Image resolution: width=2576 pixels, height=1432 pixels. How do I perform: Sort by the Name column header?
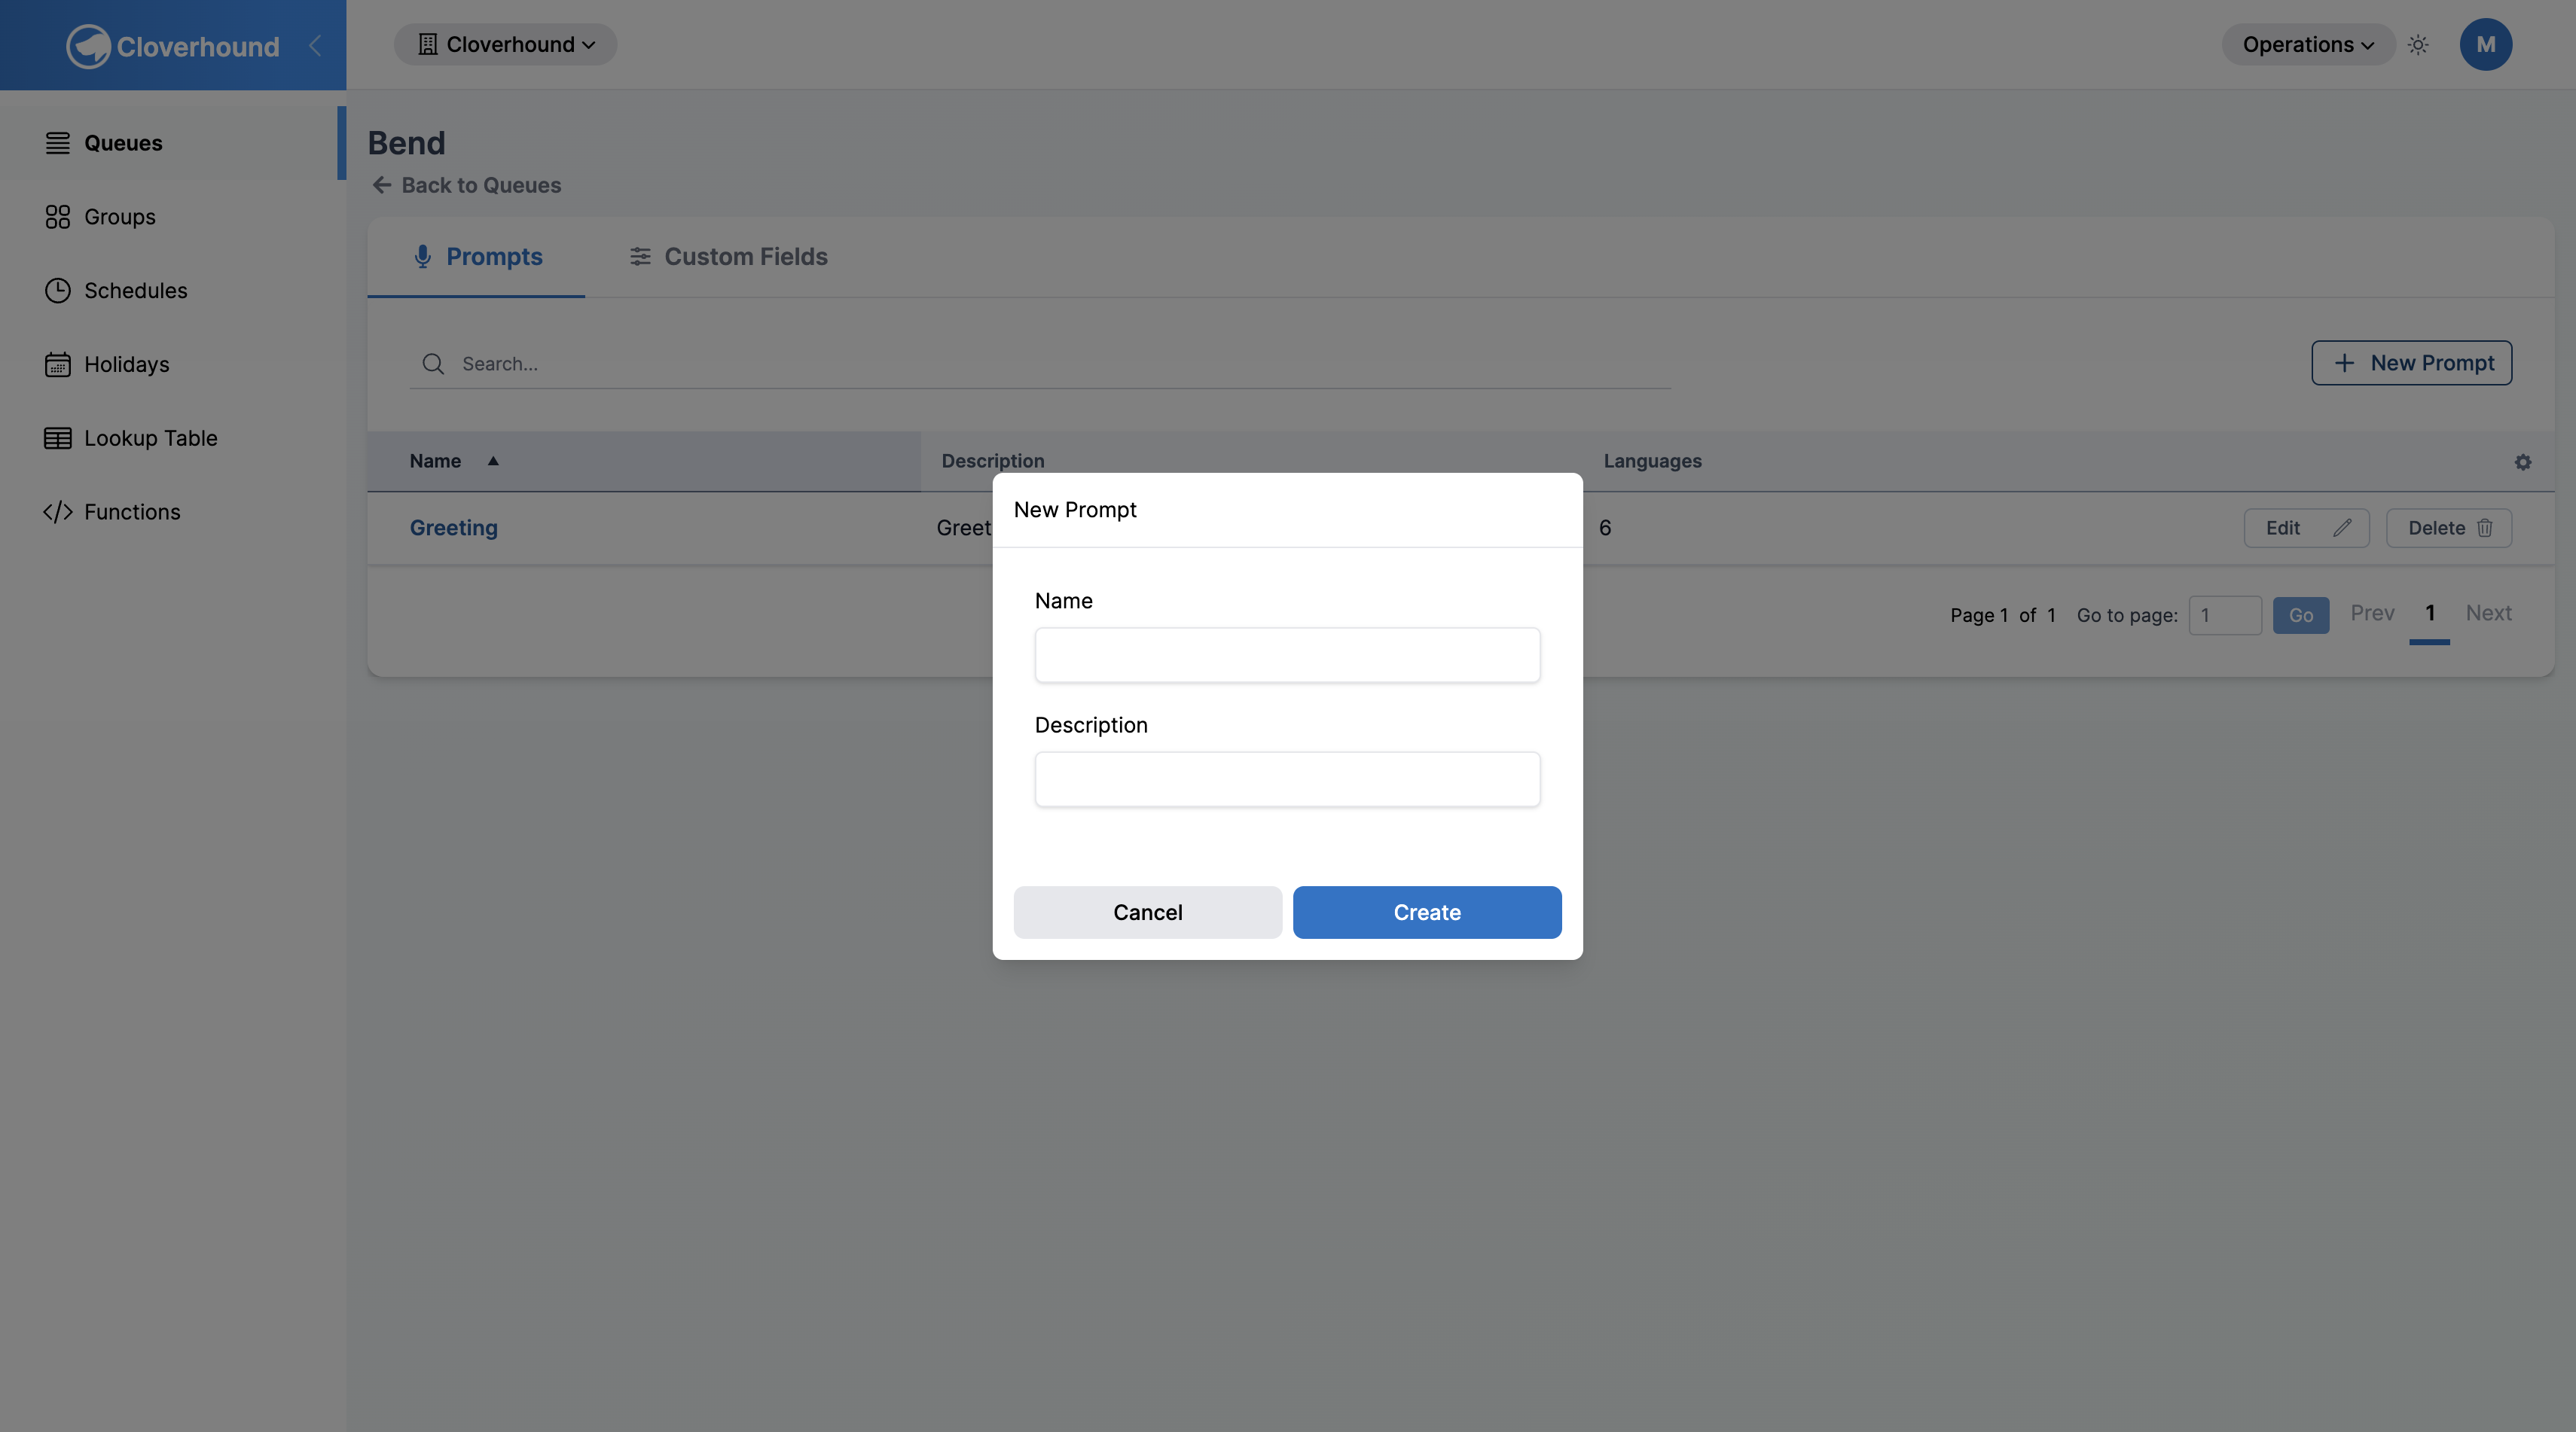click(x=644, y=461)
